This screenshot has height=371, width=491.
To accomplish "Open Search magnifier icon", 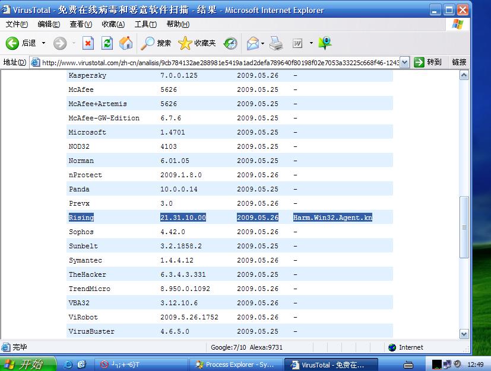I will pos(147,43).
